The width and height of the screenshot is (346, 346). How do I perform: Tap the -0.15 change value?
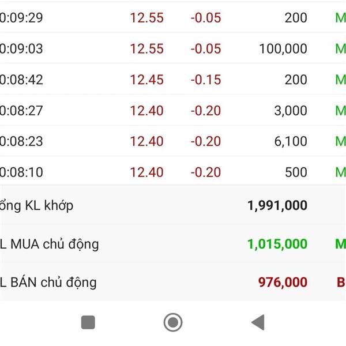pos(206,80)
